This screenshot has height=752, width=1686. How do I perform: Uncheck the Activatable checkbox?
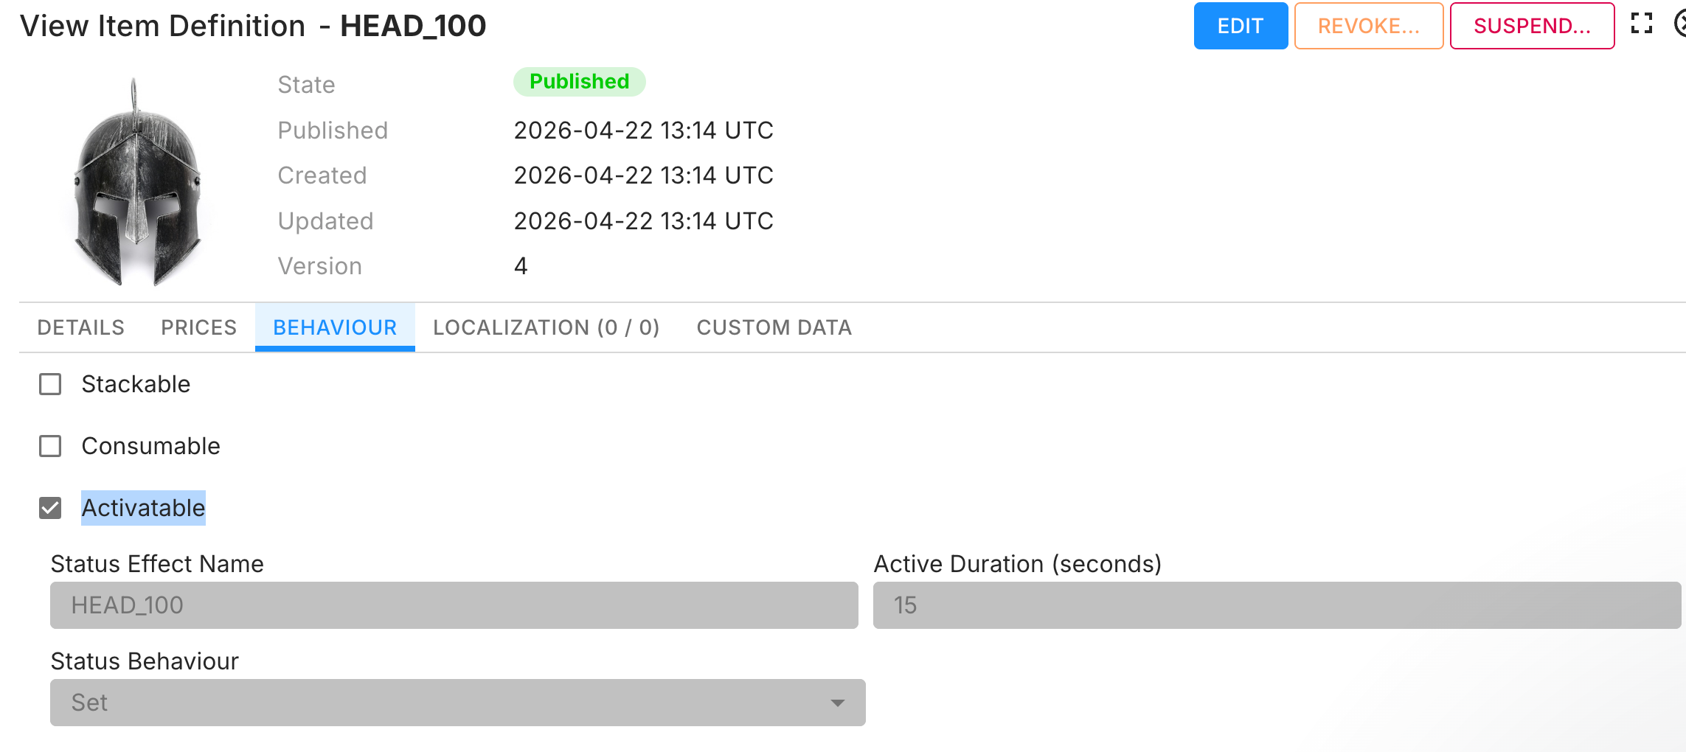[x=50, y=508]
